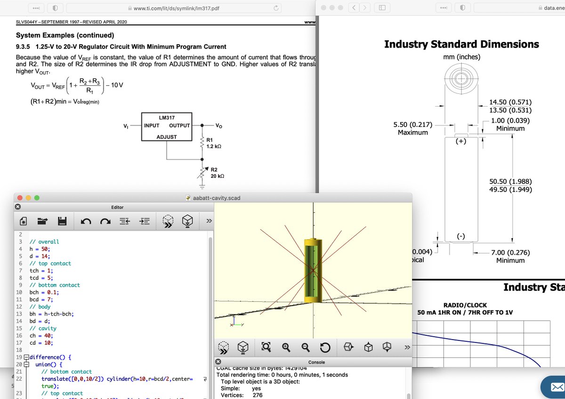Image resolution: width=565 pixels, height=399 pixels.
Task: Open a file with the folder icon
Action: [x=42, y=221]
